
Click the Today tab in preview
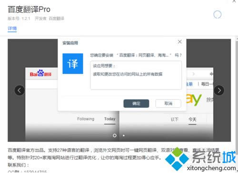[109, 119]
